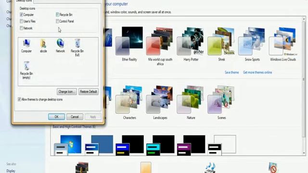Open Window Color settings icon at bottom

coord(146,167)
